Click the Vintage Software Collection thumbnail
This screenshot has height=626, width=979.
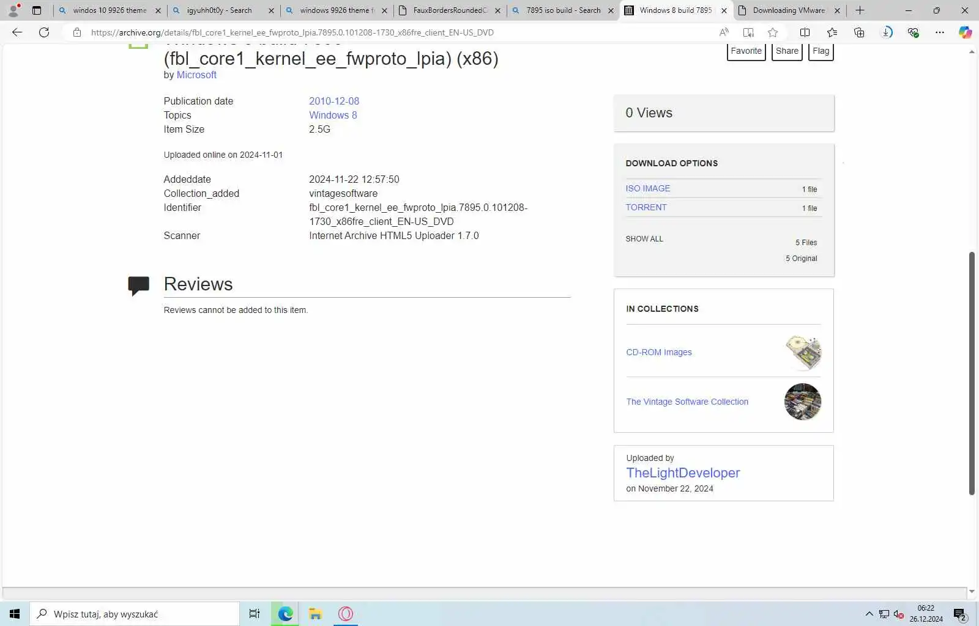point(803,402)
